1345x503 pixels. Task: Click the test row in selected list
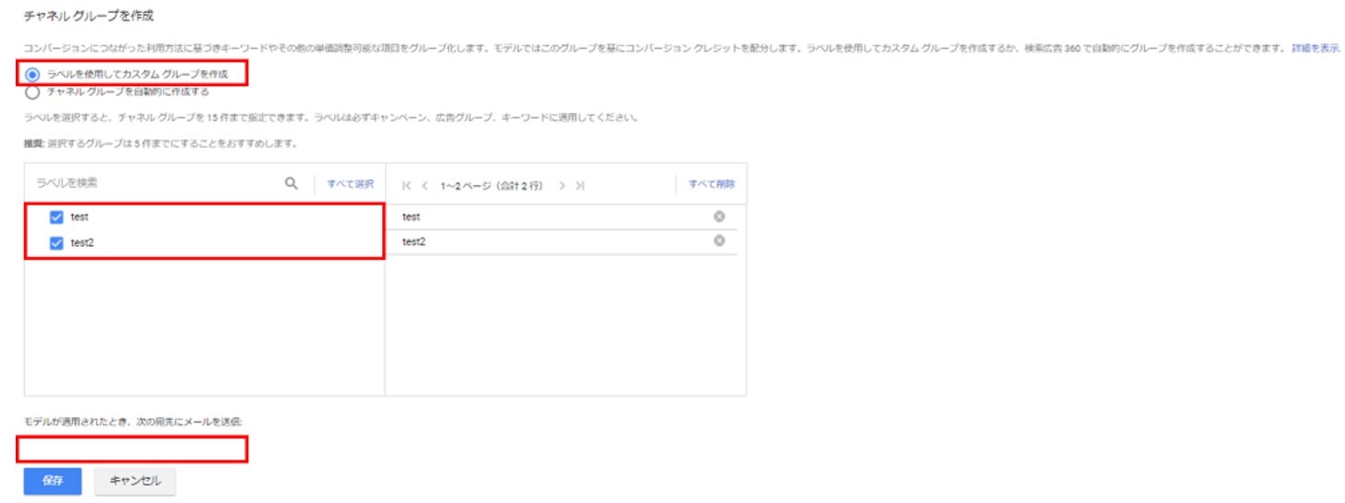coord(546,216)
